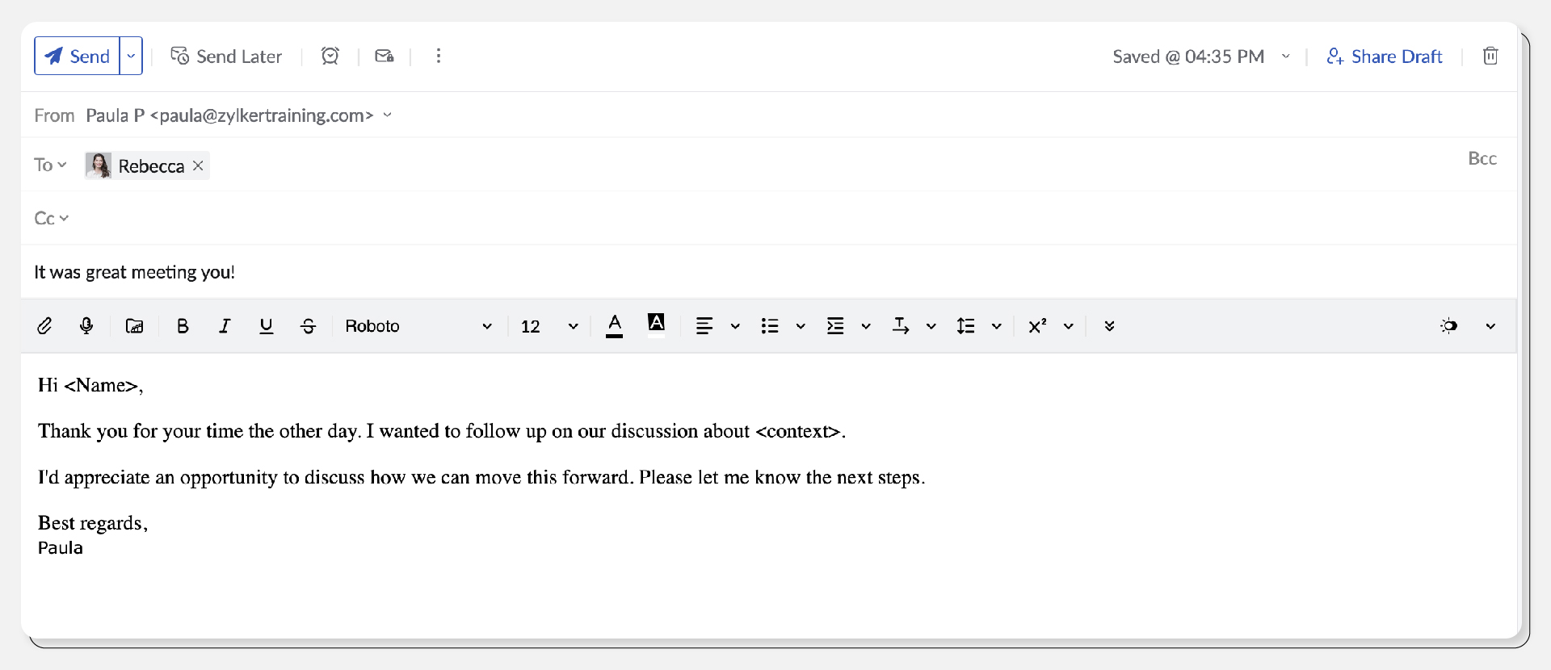Screen dimensions: 1551x670
Task: Click the bulleted list icon
Action: coord(770,326)
